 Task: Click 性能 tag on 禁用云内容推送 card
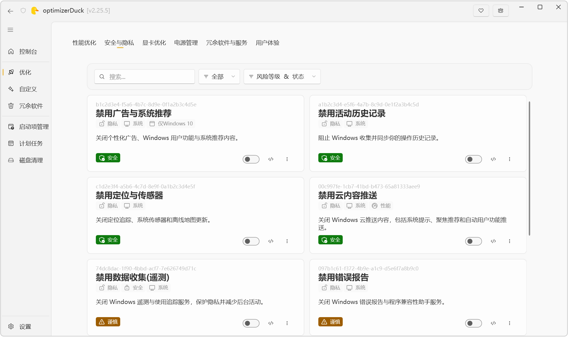pyautogui.click(x=381, y=206)
